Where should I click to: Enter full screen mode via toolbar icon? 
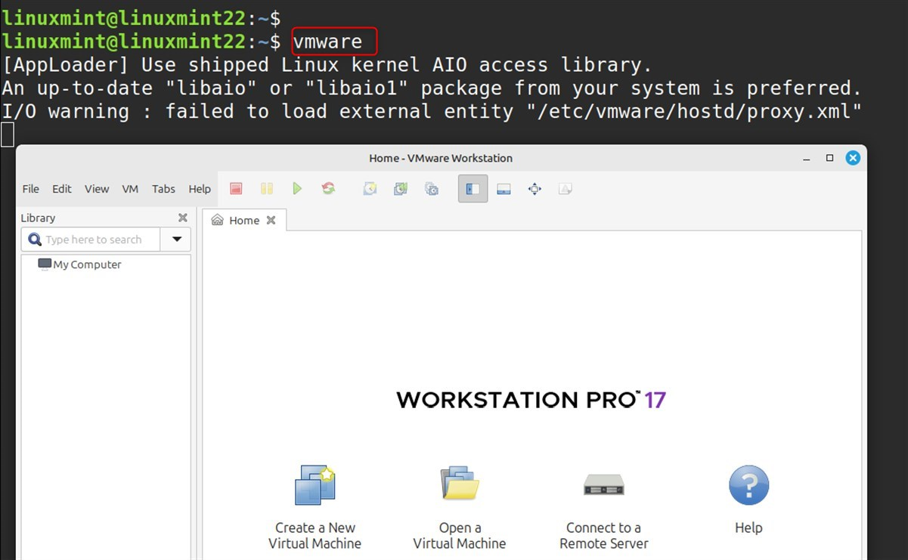click(x=535, y=189)
